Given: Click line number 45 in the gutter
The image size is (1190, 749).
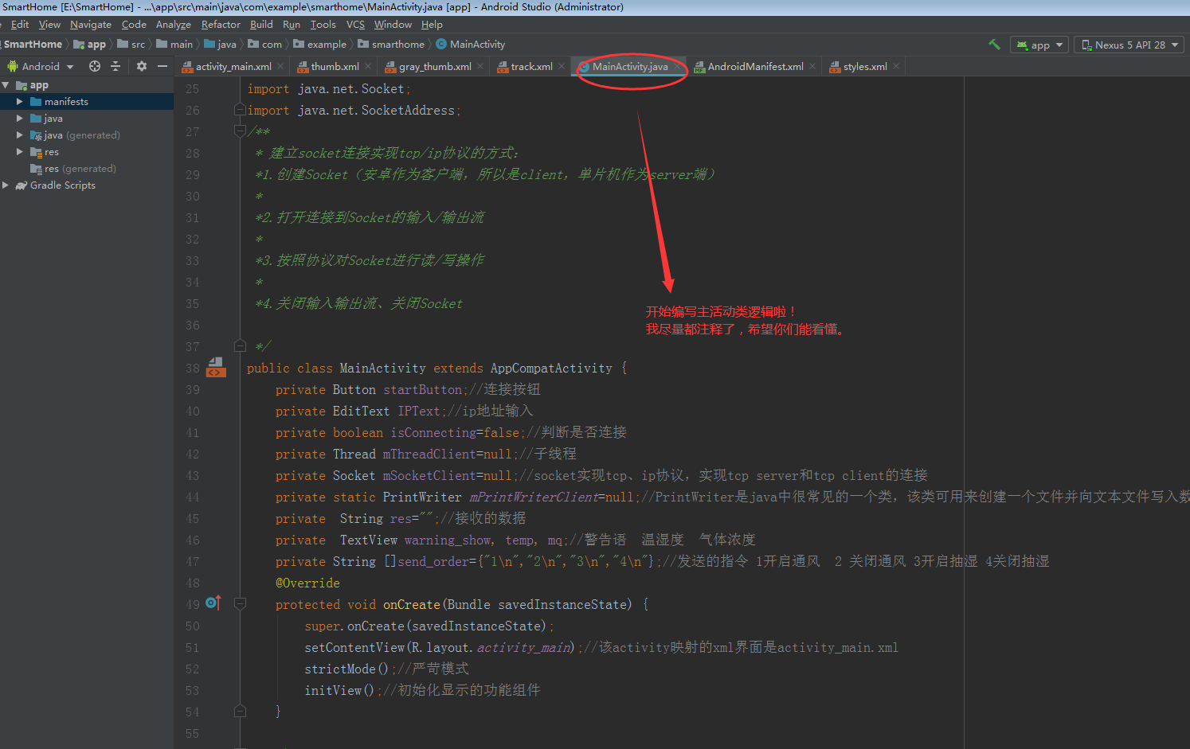Looking at the screenshot, I should click(x=192, y=518).
